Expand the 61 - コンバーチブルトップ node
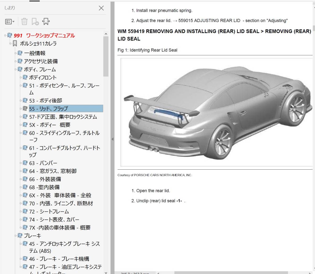The image size is (315, 274). point(21,148)
